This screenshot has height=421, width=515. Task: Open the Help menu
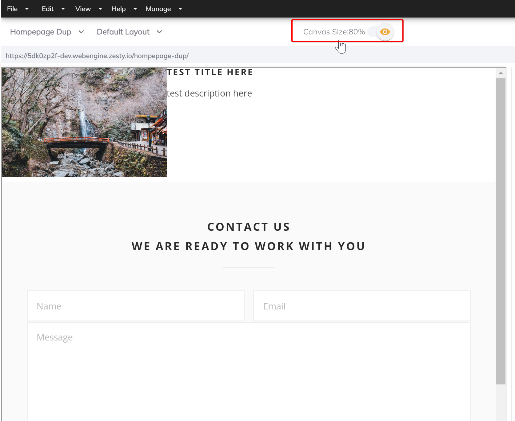point(118,9)
